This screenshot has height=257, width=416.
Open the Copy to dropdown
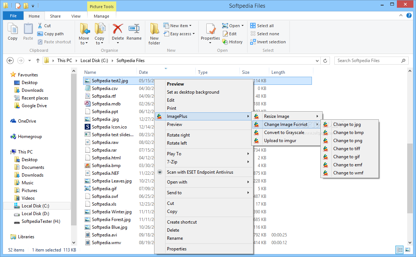(99, 43)
